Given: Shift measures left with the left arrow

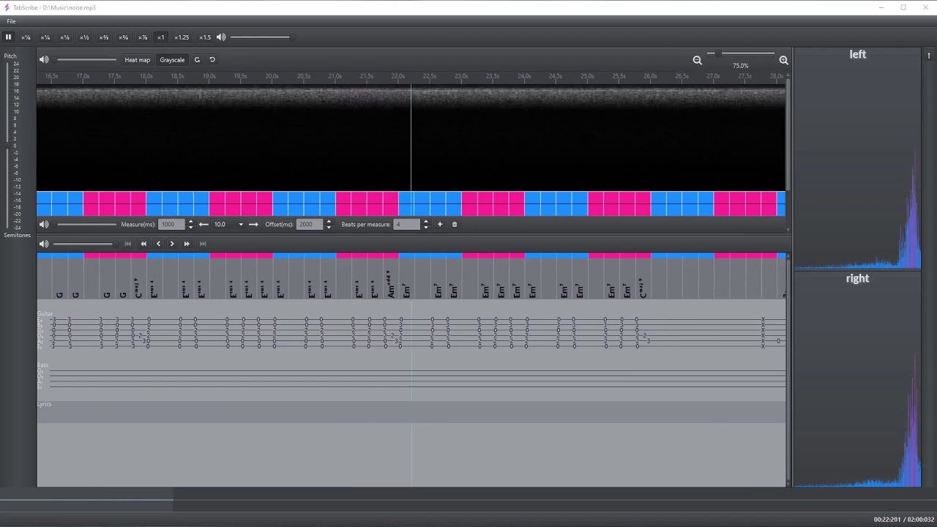Looking at the screenshot, I should tap(204, 225).
